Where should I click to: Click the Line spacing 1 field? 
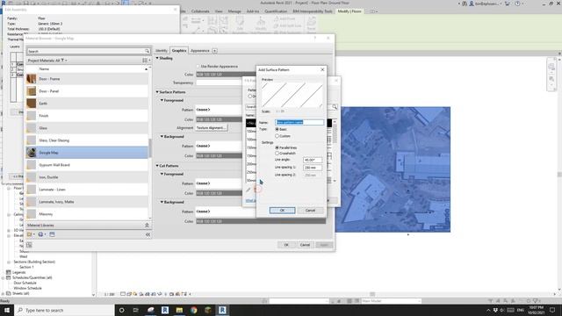(313, 168)
